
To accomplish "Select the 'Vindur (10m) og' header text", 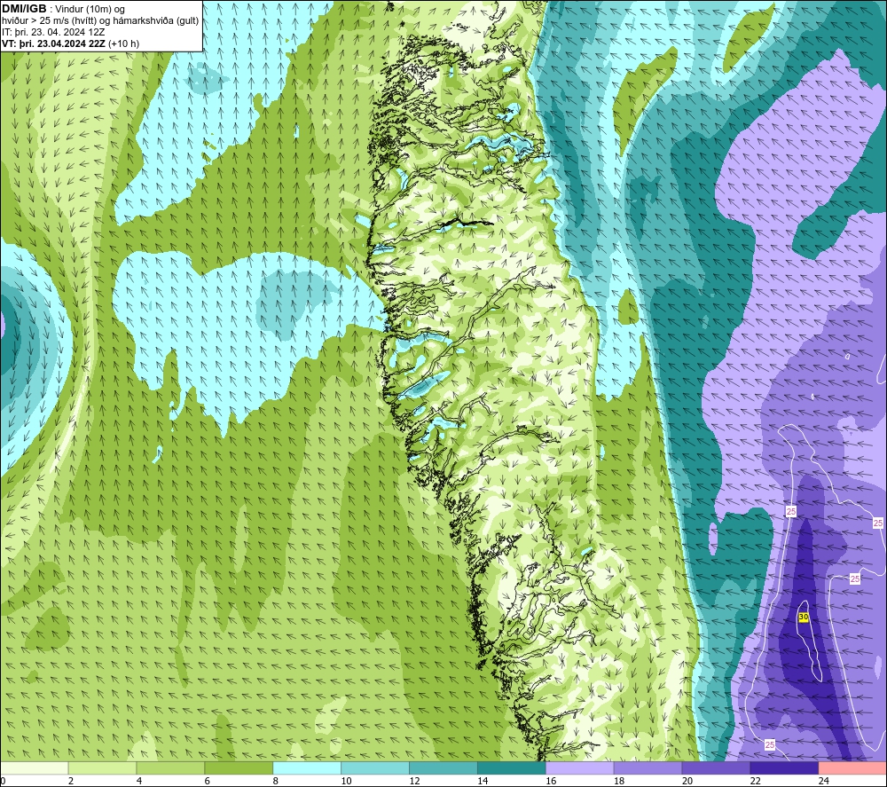I will coord(90,10).
